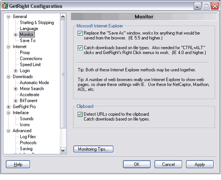Go to Speed Limit settings
221x180 pixels.
(30, 65)
